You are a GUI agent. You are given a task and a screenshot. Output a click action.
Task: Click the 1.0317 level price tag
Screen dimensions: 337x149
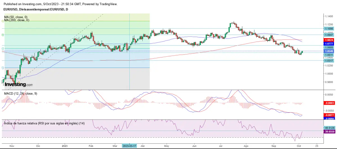coord(329,61)
